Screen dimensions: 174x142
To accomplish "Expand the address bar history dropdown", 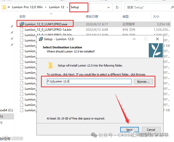I will [109, 7].
